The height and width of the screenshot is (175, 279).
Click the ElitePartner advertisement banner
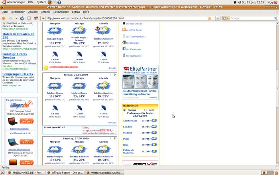(x=140, y=83)
